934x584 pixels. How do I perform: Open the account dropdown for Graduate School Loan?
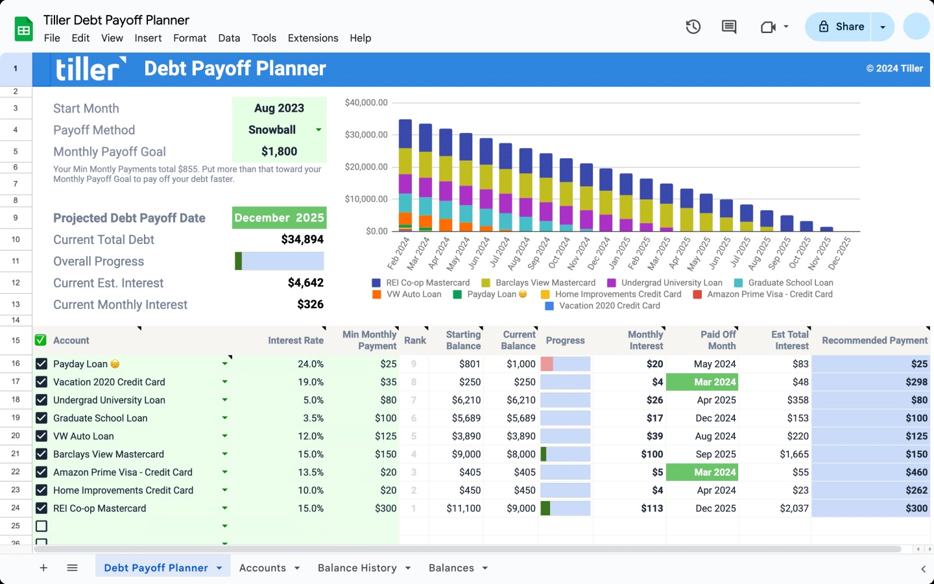pos(224,418)
